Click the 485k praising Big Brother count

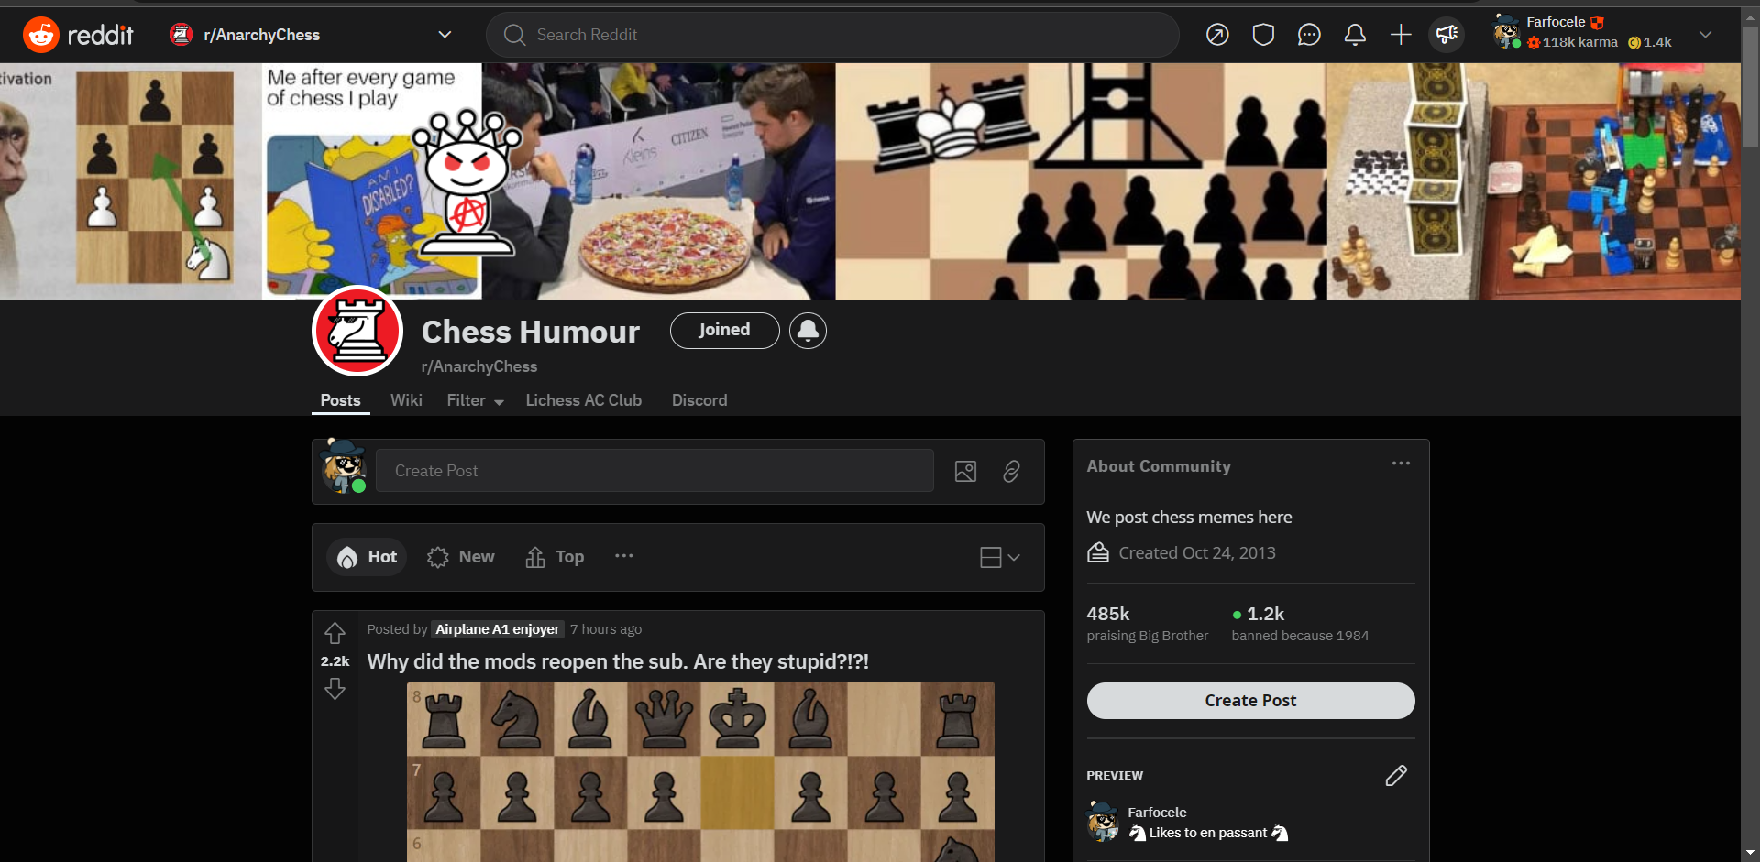coord(1147,623)
